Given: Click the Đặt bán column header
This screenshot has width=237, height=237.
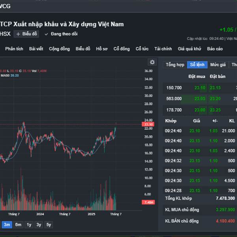Looking at the screenshot, I should click(x=218, y=77).
